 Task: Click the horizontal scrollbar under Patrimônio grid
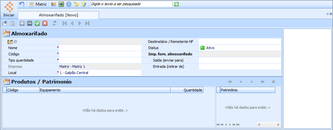tap(268, 124)
